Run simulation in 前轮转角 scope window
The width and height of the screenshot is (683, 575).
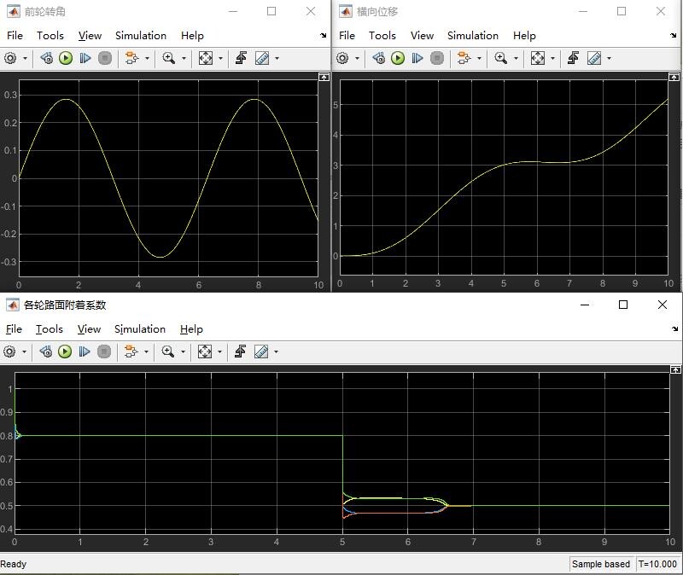tap(66, 58)
